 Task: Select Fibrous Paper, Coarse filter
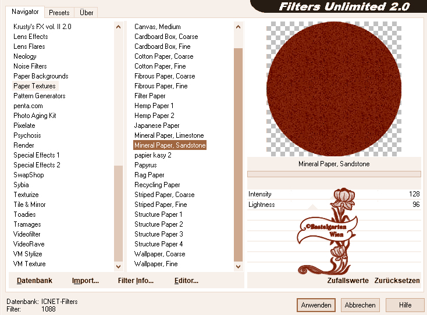tap(165, 76)
